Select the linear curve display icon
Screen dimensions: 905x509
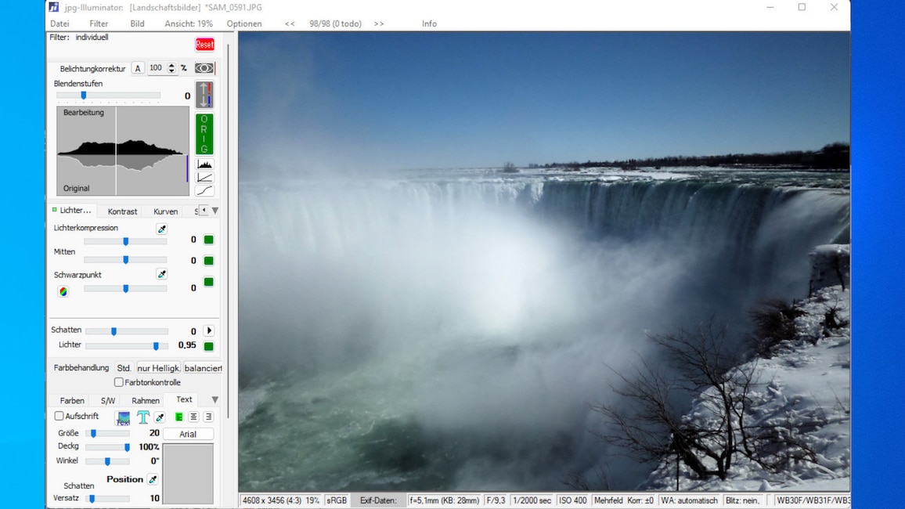tap(204, 178)
